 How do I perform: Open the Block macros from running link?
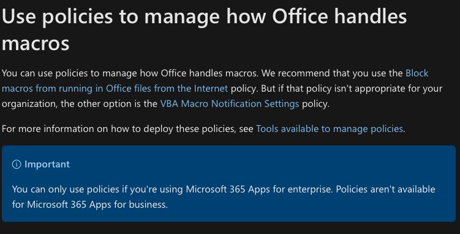point(115,89)
